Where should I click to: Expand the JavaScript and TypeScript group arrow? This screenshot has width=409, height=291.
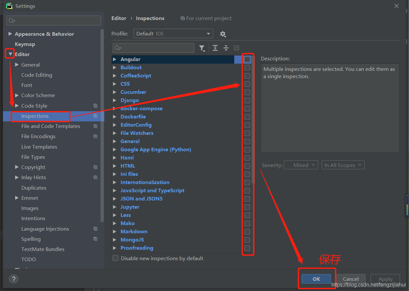pyautogui.click(x=115, y=191)
